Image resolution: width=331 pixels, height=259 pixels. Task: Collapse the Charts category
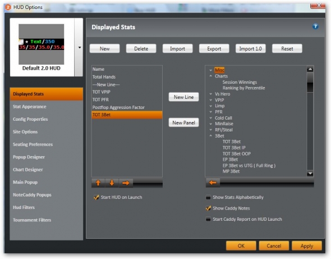pyautogui.click(x=211, y=76)
